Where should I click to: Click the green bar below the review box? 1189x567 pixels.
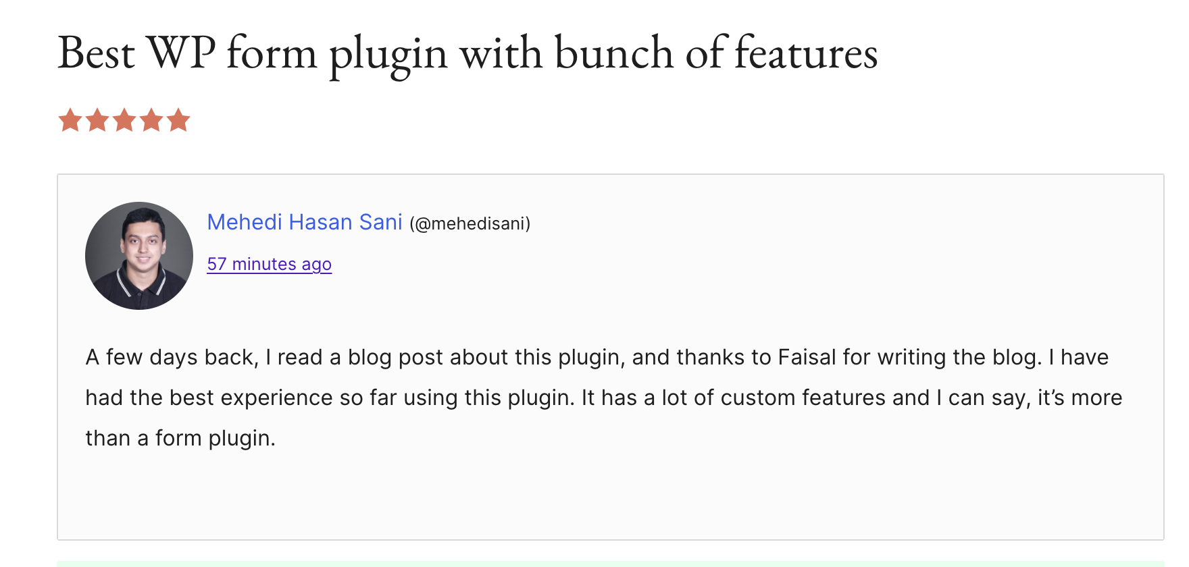tap(608, 564)
